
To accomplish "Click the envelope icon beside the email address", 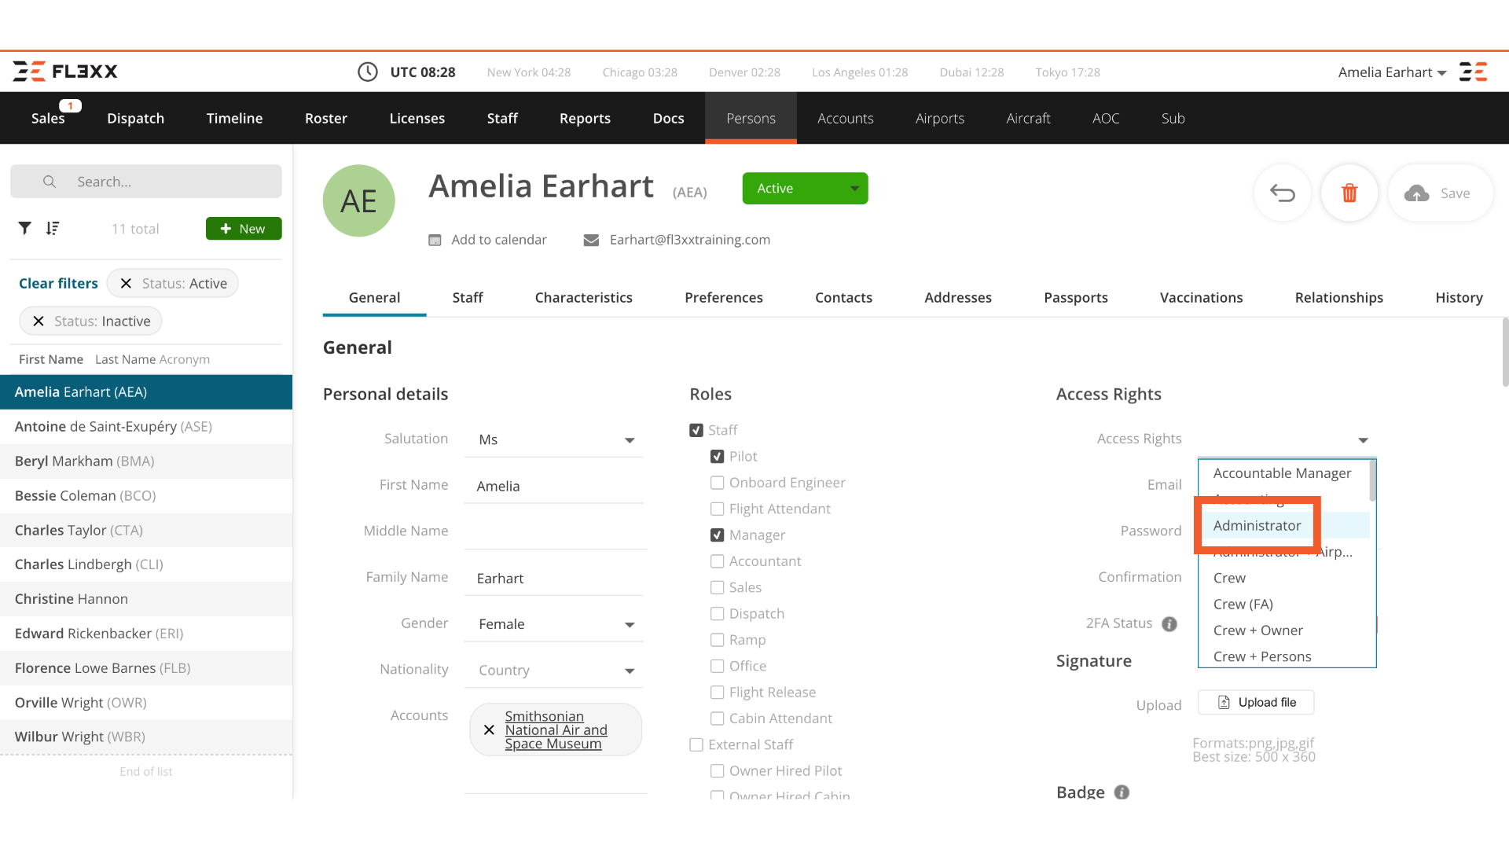I will (x=591, y=240).
